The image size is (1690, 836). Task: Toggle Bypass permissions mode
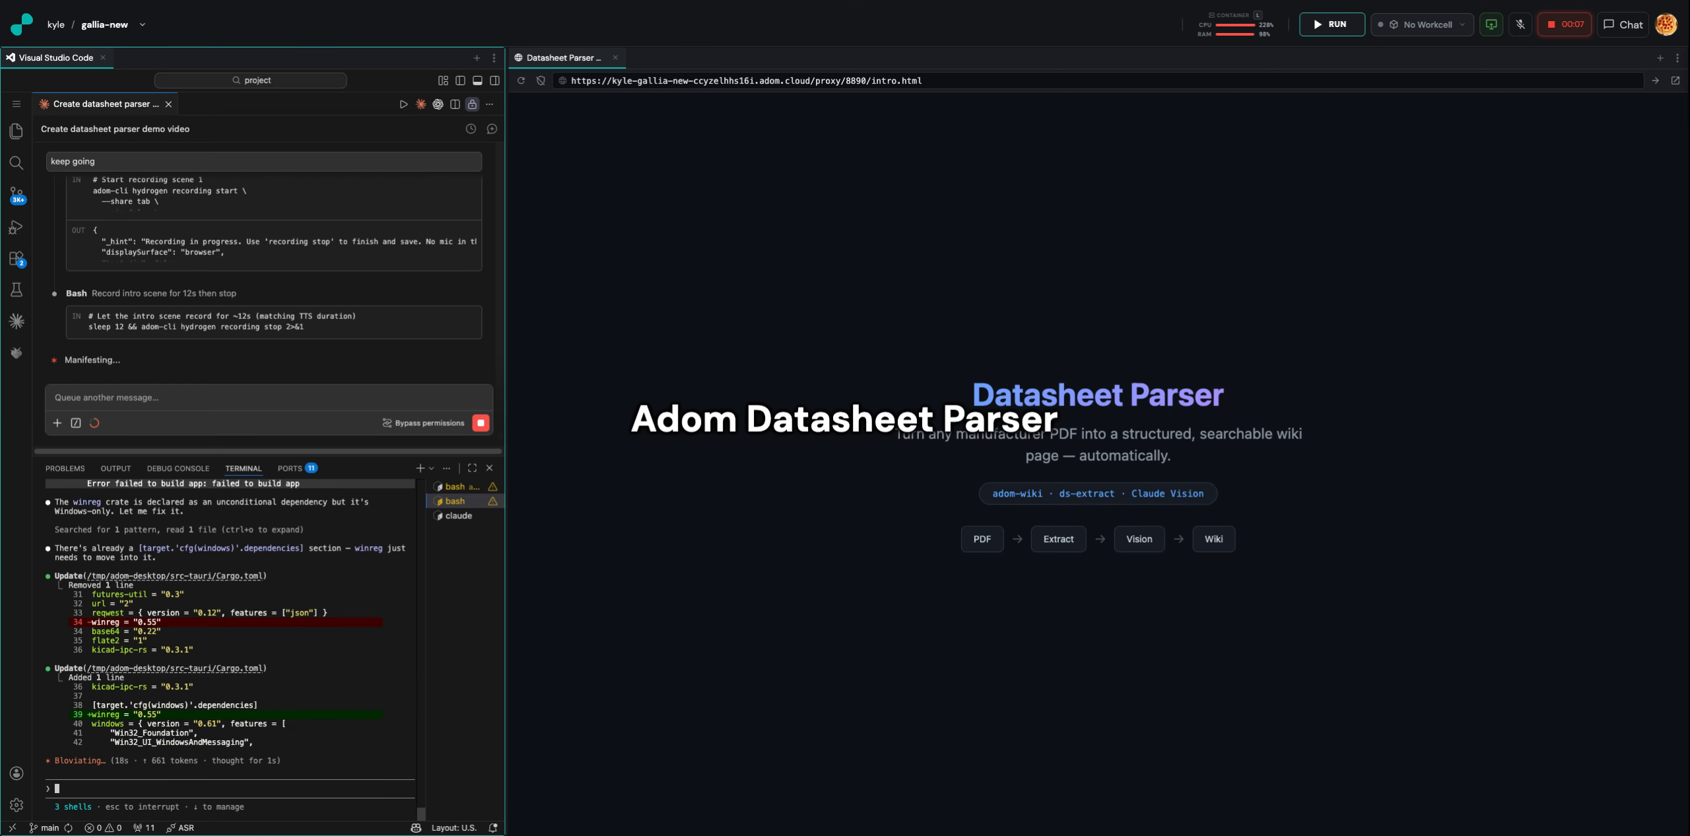pos(423,423)
